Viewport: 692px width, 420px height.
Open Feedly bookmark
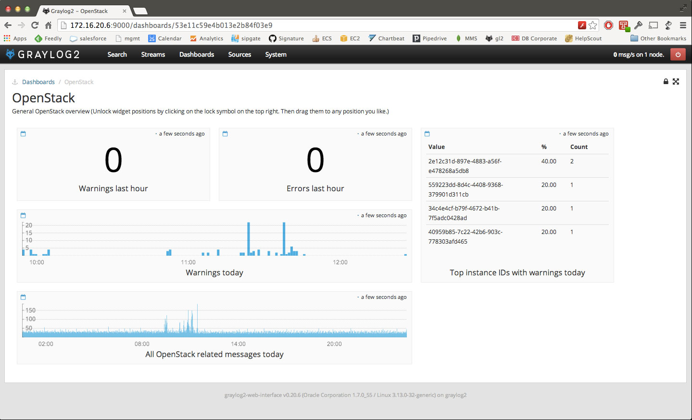tap(48, 38)
